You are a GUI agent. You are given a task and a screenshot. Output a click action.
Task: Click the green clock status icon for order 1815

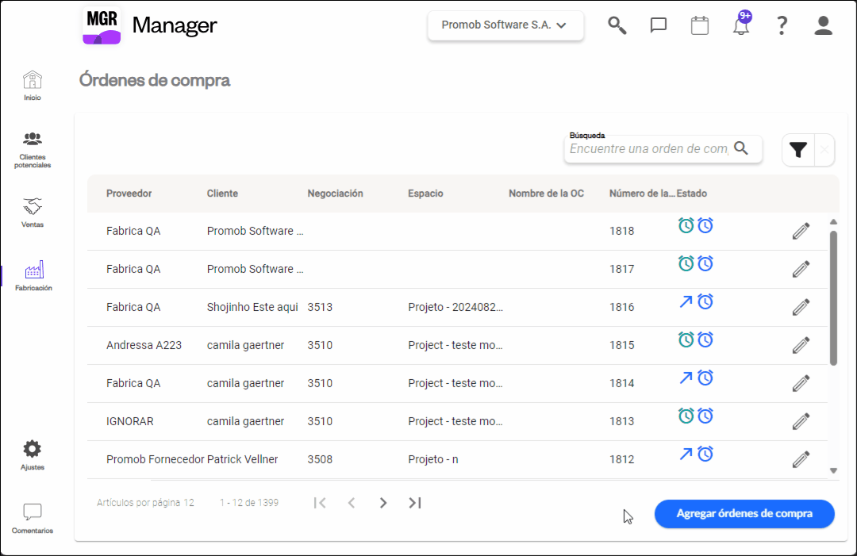click(686, 339)
